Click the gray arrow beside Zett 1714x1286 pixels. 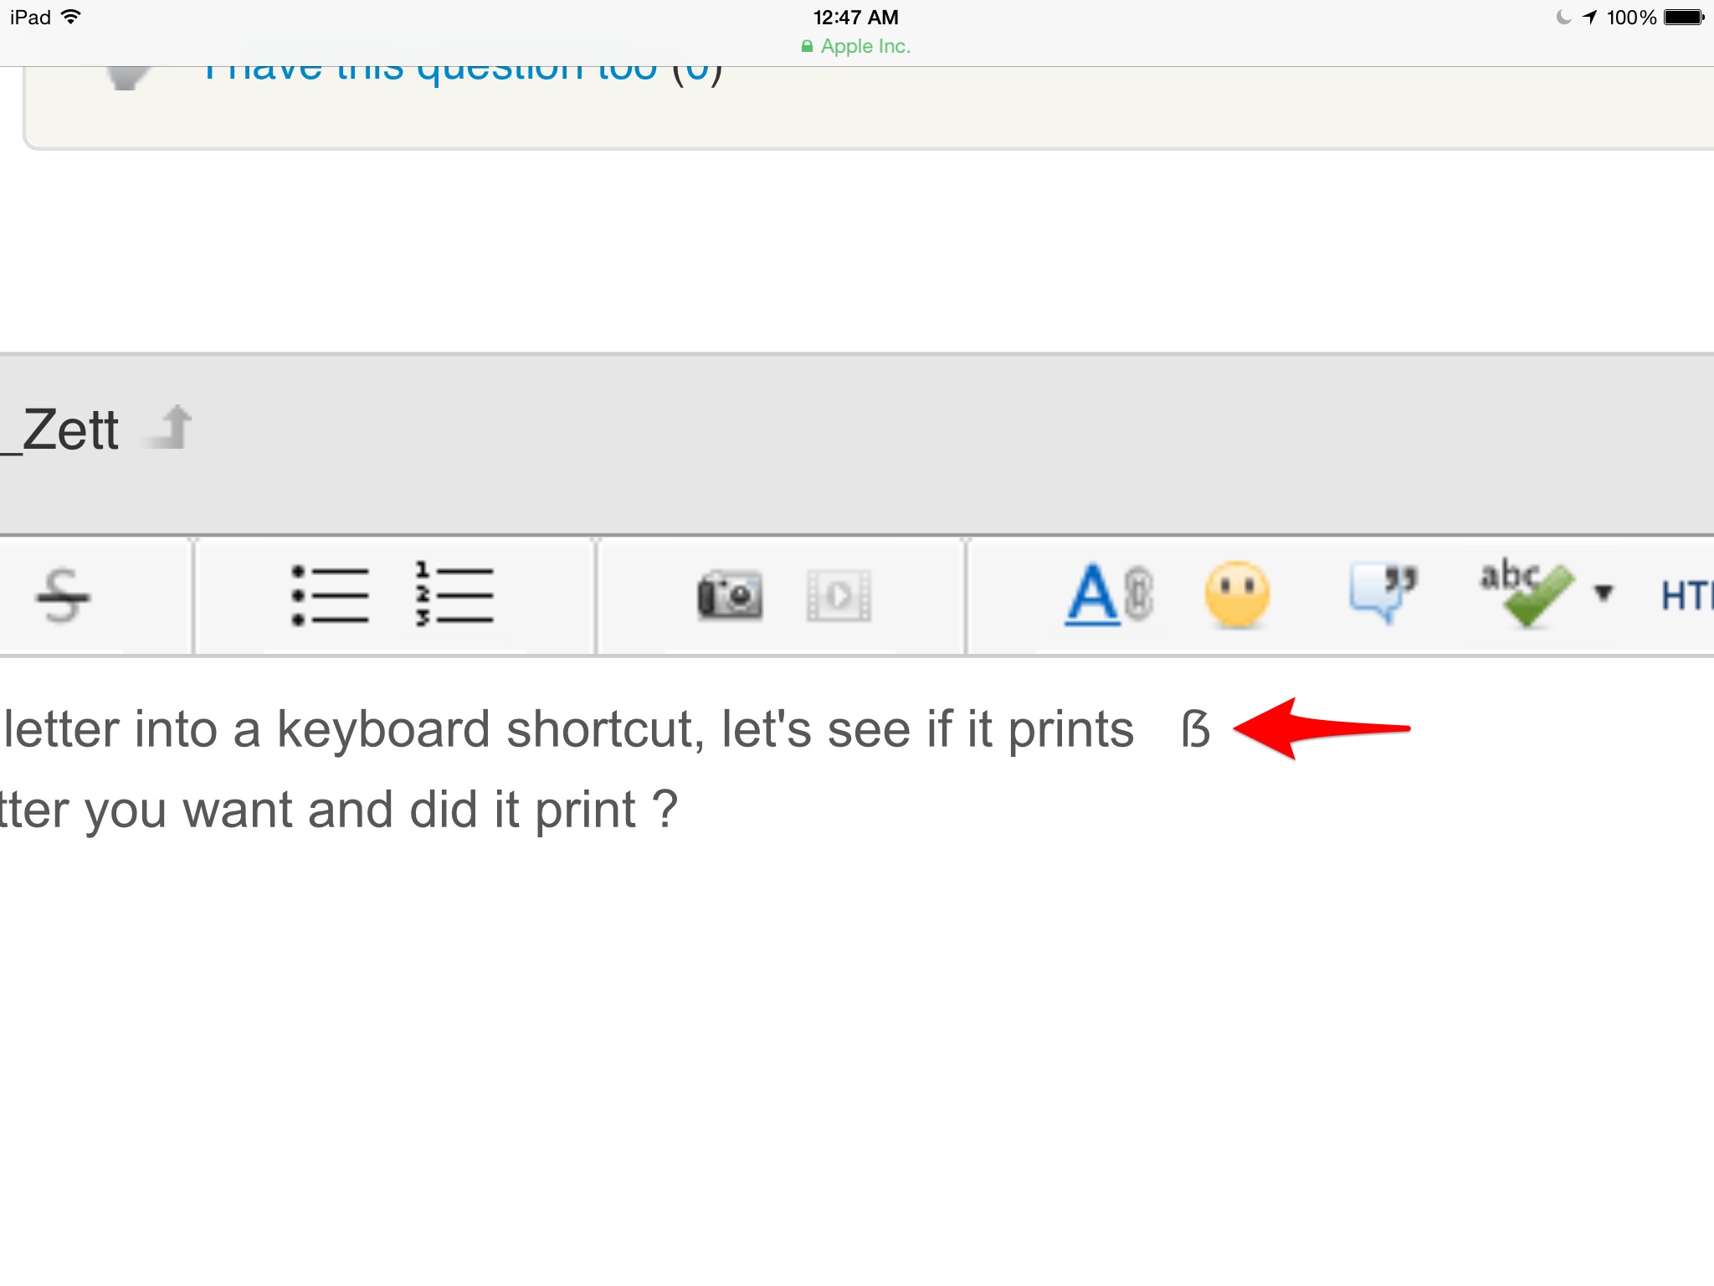[171, 427]
